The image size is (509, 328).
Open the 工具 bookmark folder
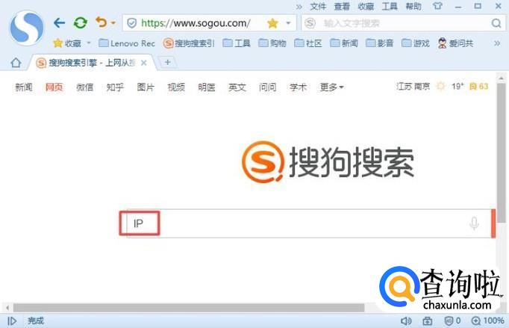pyautogui.click(x=237, y=43)
